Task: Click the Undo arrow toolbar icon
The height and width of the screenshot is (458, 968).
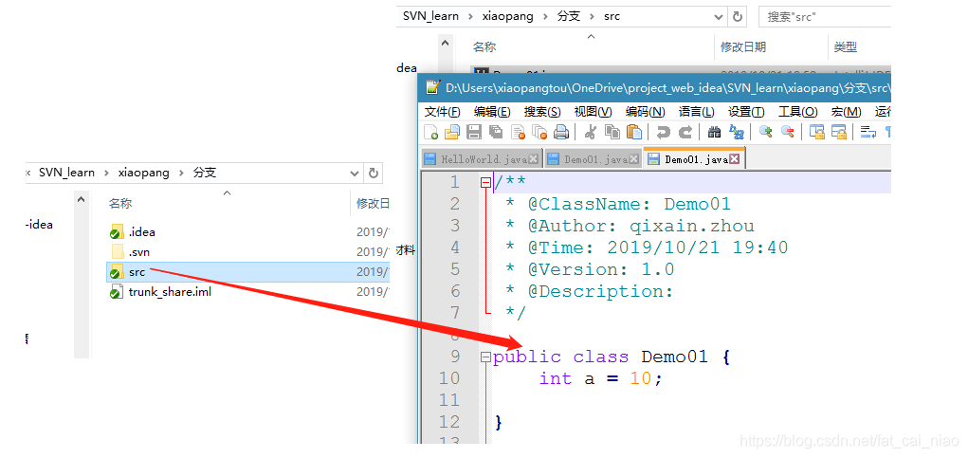Action: click(663, 132)
